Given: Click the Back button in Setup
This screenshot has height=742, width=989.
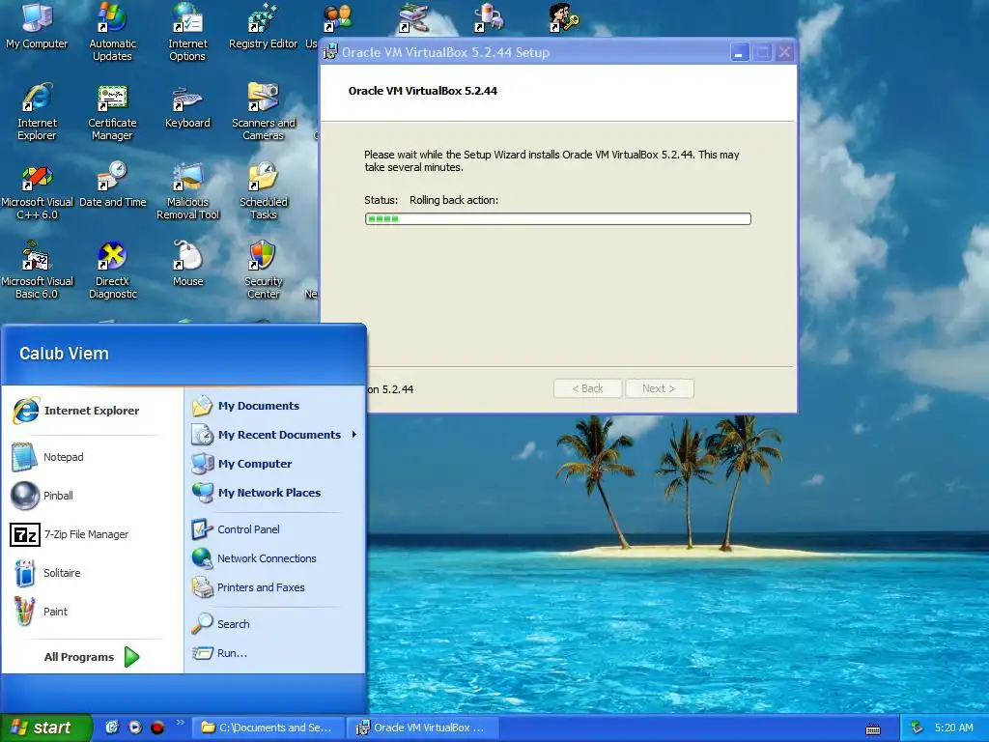Looking at the screenshot, I should click(587, 388).
